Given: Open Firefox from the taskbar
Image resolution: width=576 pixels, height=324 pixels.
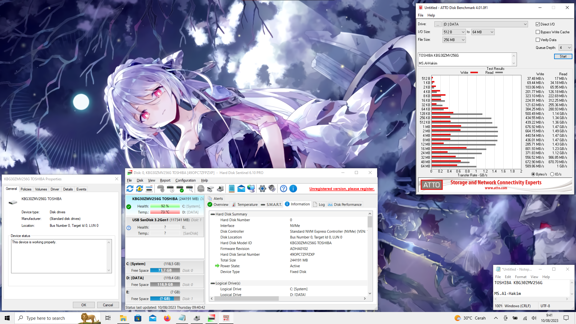Looking at the screenshot, I should [167, 318].
